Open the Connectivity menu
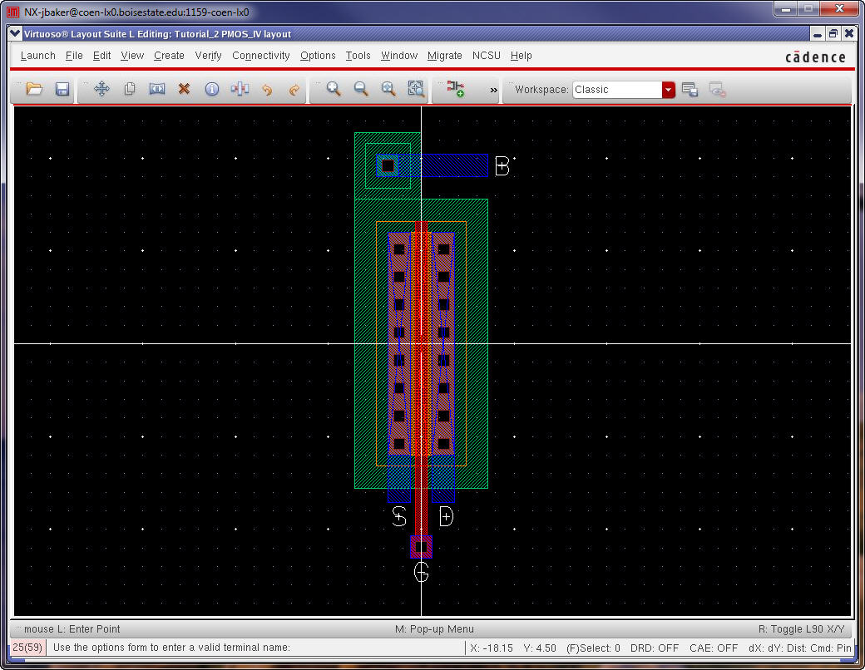This screenshot has width=865, height=670. 260,56
